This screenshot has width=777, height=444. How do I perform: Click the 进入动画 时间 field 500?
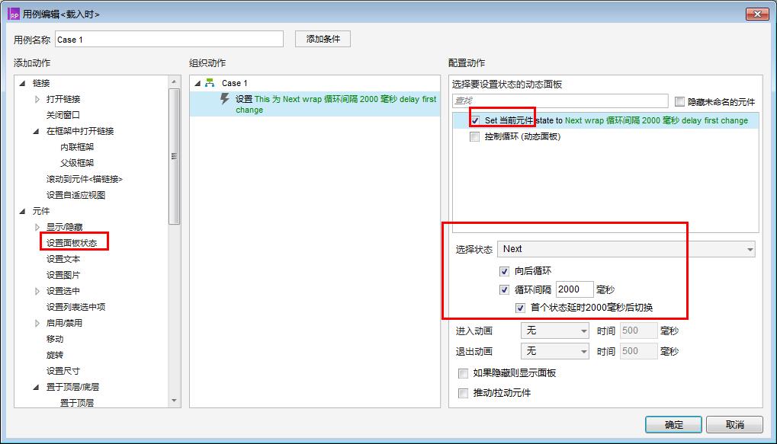638,331
